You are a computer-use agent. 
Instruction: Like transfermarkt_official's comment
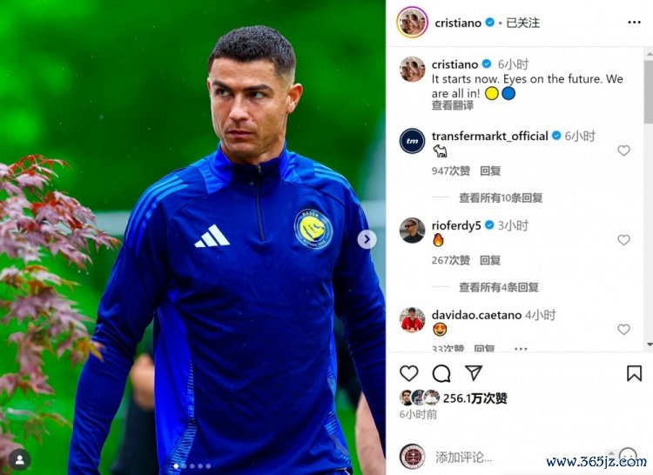[x=623, y=151]
